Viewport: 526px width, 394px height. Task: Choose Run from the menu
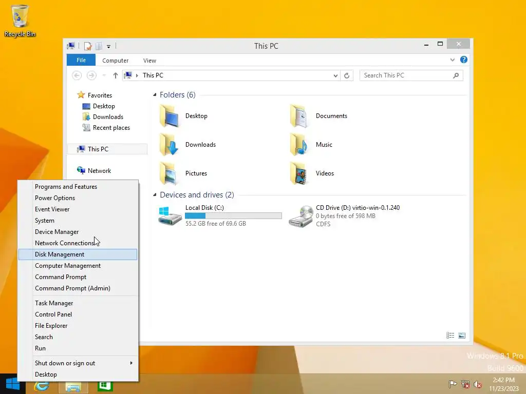click(78, 348)
